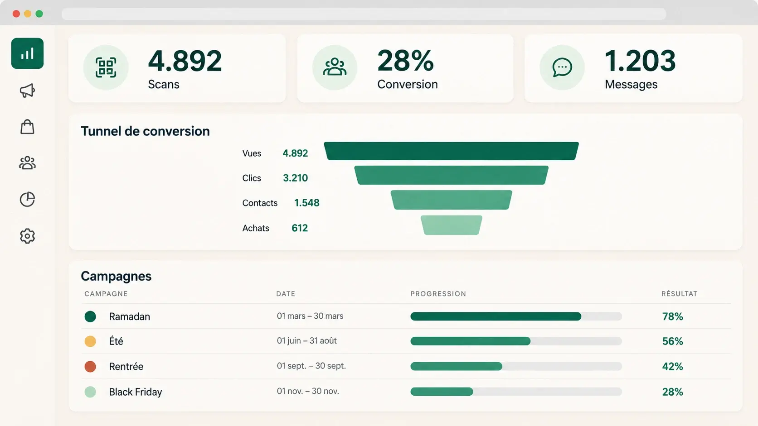Open the pie chart analytics sidebar icon

click(27, 199)
